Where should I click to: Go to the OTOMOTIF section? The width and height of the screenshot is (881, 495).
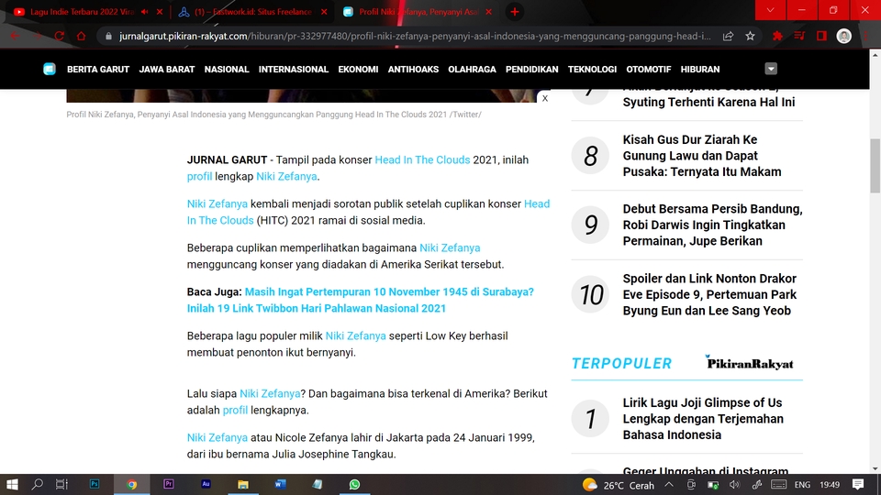click(649, 69)
